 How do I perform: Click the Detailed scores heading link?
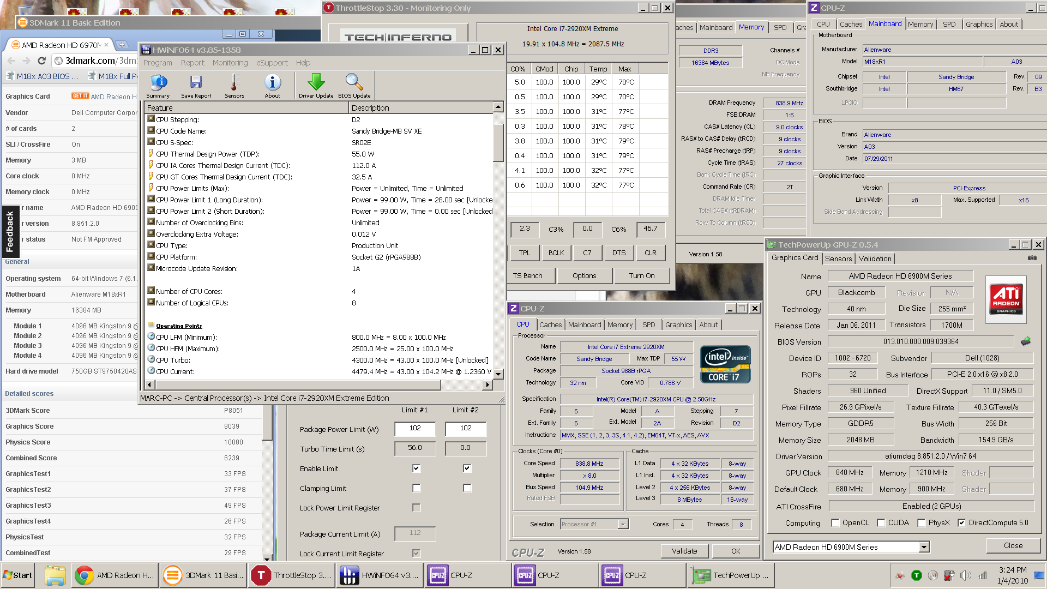[29, 394]
